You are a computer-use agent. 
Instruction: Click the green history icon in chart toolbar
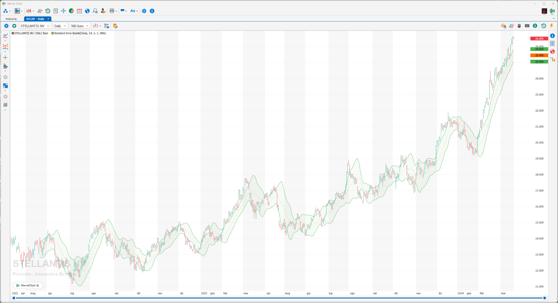click(543, 26)
